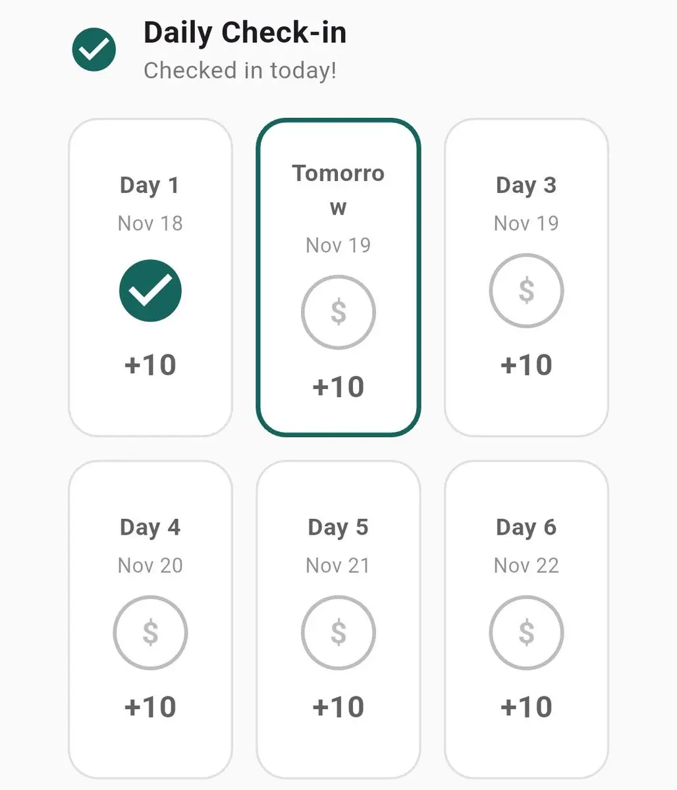677x790 pixels.
Task: Click the Nov 20 date on Day 4
Action: (x=150, y=566)
